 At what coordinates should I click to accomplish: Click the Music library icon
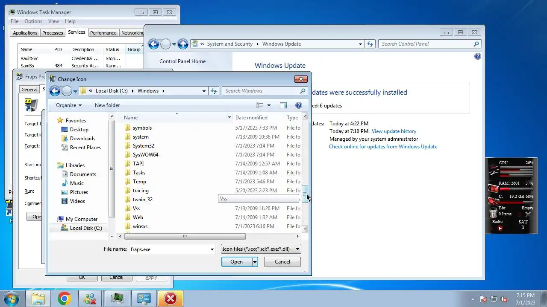point(65,183)
